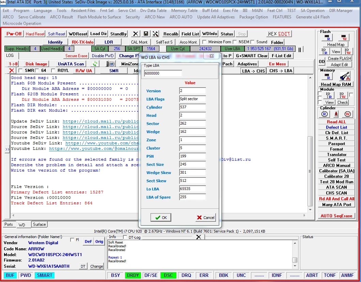This screenshot has height=282, width=361.
Task: Open the Resident Files menu
Action: click(83, 11)
